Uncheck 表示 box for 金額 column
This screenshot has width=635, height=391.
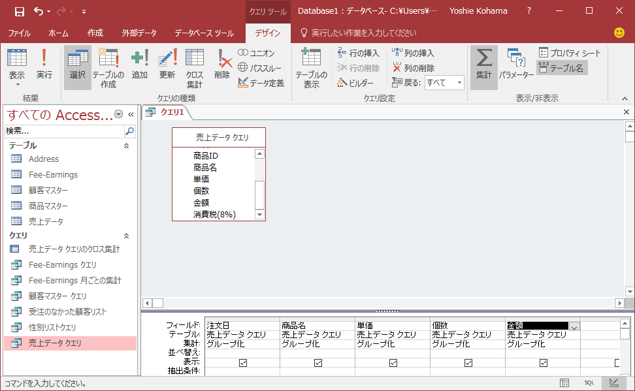point(544,363)
